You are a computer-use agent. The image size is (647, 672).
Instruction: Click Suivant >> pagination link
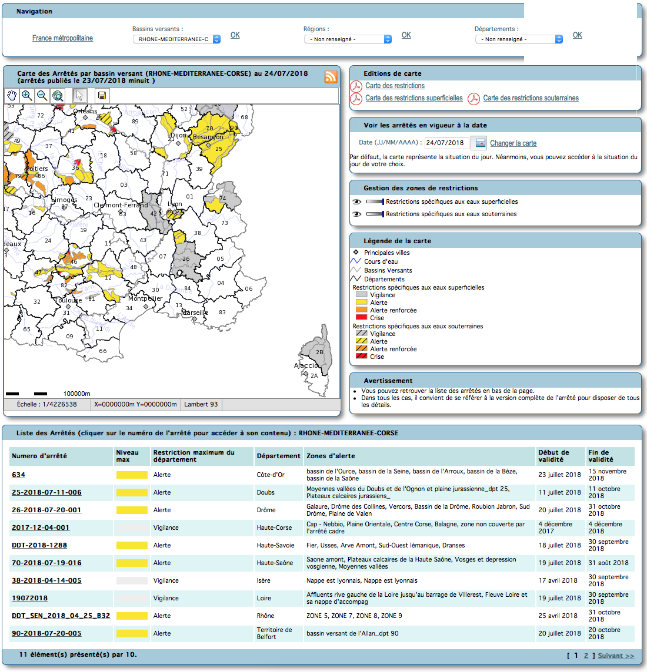616,656
